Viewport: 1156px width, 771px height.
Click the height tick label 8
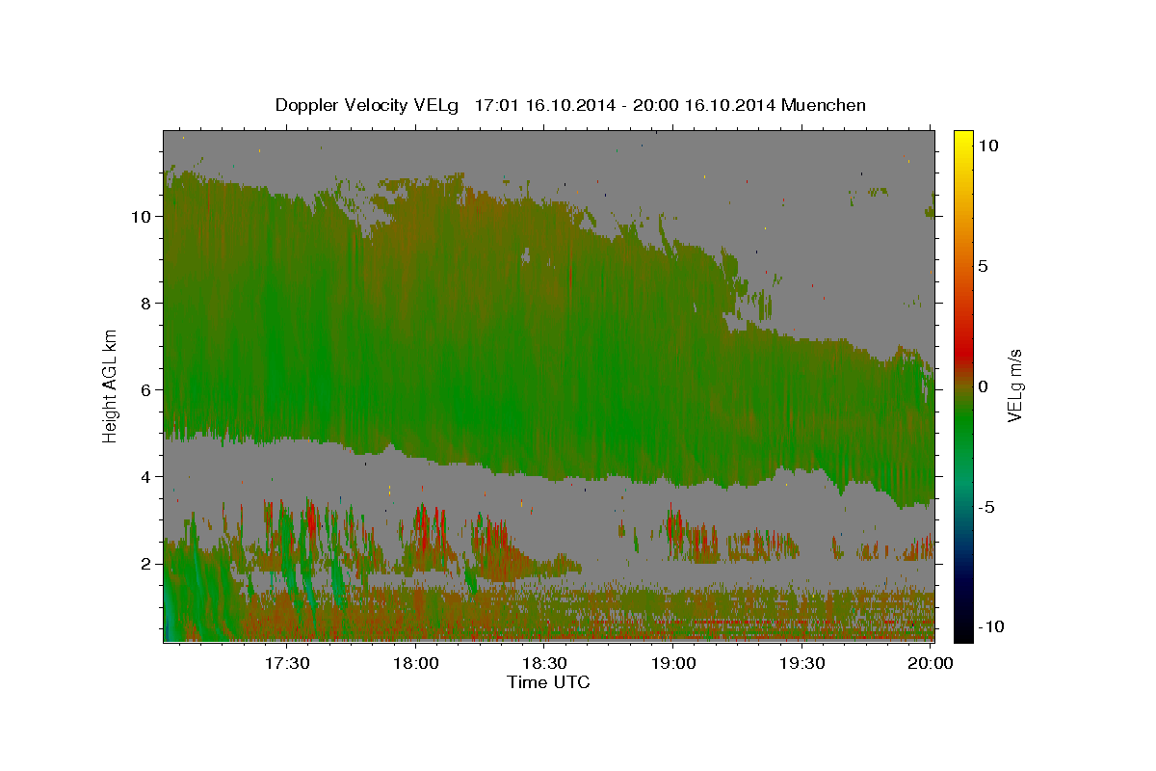146,304
